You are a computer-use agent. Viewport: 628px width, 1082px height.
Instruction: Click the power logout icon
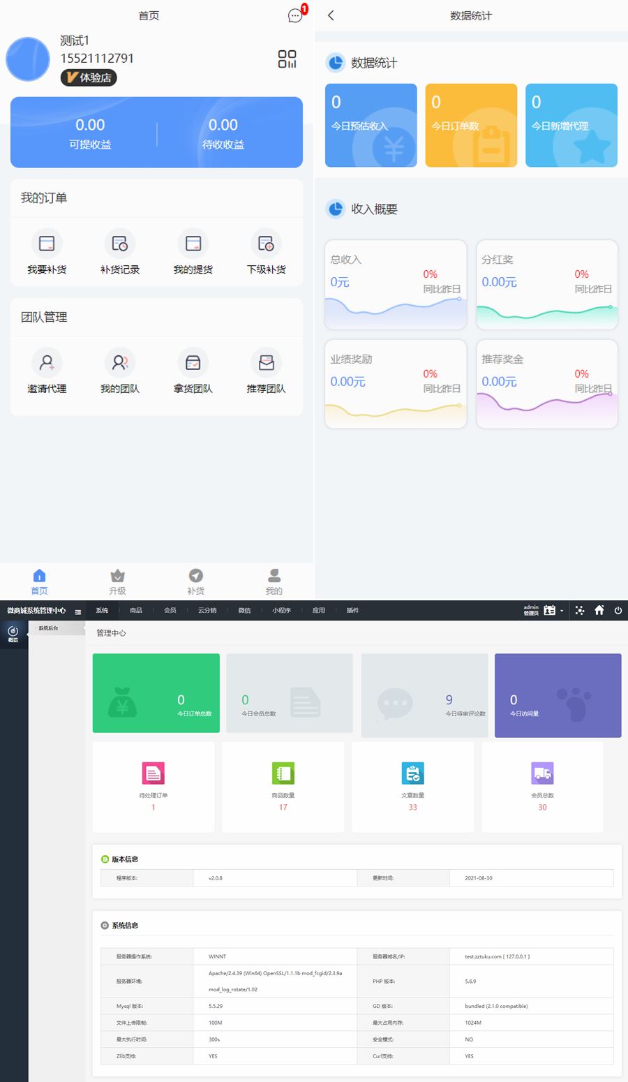pos(618,610)
